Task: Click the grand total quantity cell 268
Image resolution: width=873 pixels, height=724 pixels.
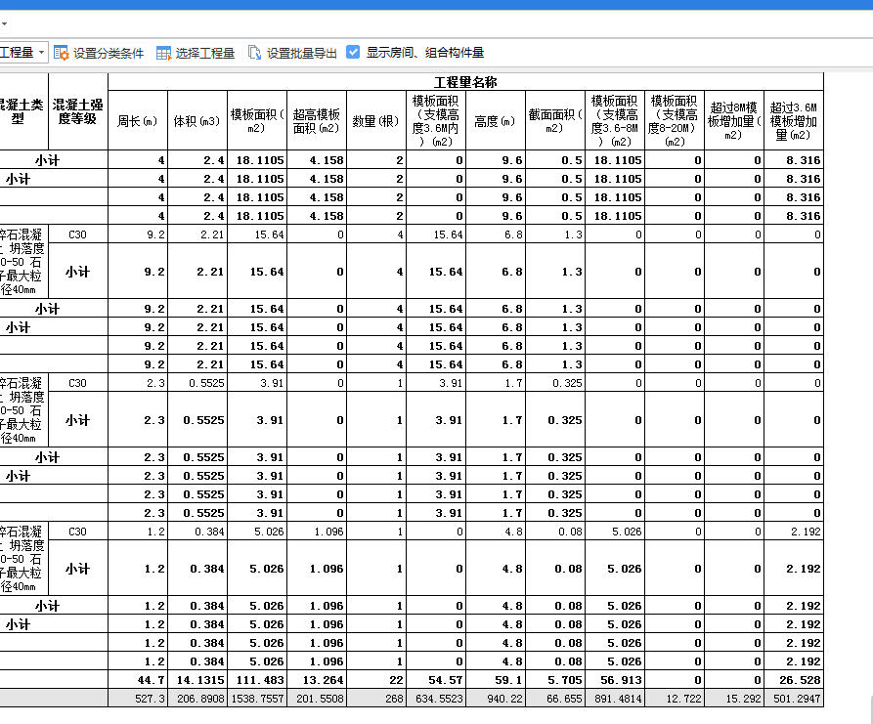Action: click(x=375, y=699)
